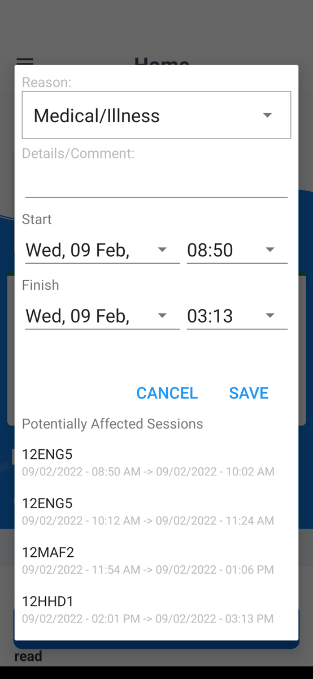The height and width of the screenshot is (679, 313).
Task: Click the Potentially Affected Sessions heading
Action: [112, 424]
